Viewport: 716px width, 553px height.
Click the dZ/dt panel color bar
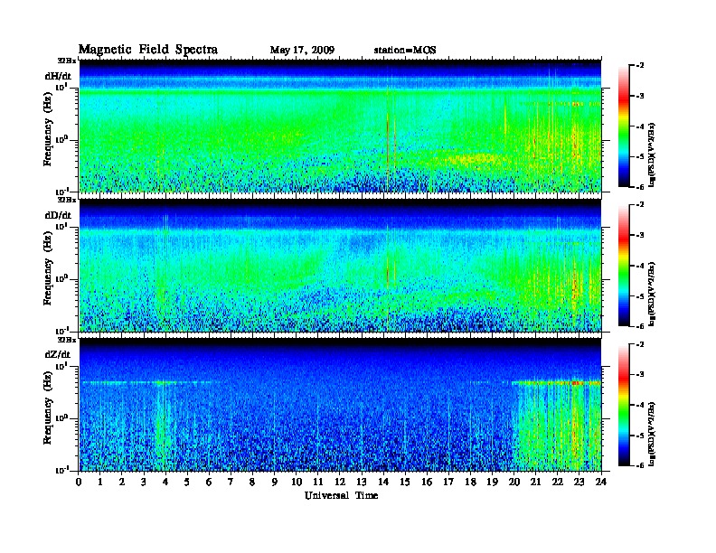coord(624,405)
